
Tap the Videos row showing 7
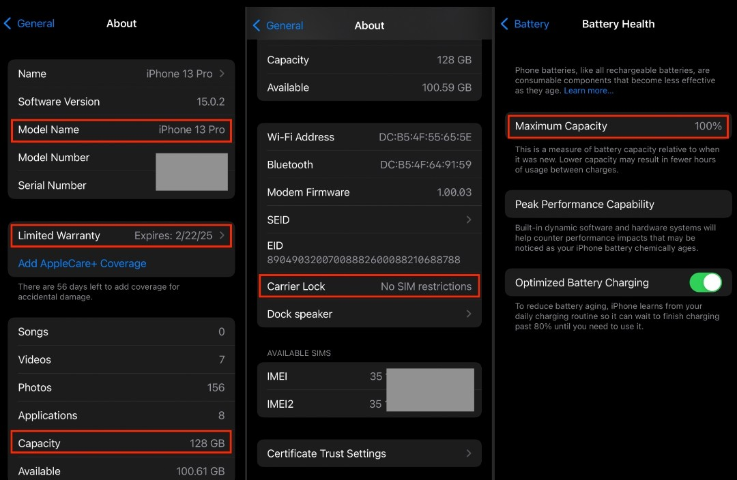[121, 359]
